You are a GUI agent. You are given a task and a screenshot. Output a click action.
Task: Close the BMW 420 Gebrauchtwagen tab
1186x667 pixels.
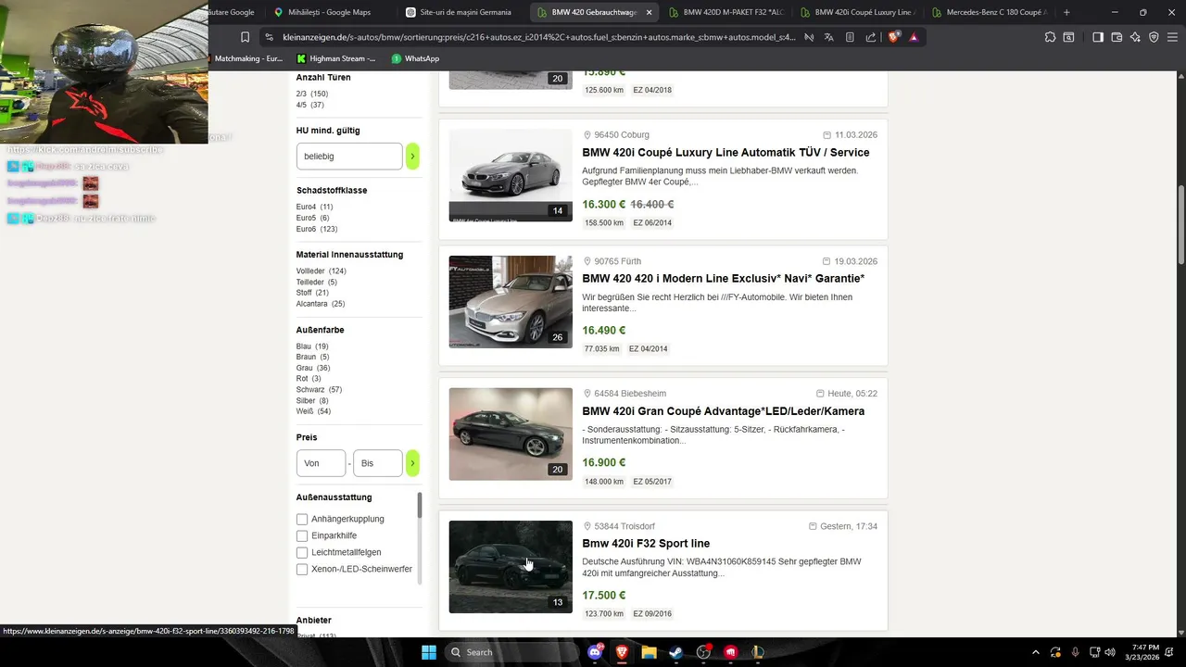coord(649,12)
